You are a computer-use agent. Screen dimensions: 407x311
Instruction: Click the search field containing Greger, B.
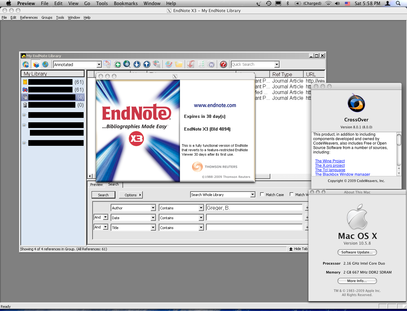click(x=254, y=207)
